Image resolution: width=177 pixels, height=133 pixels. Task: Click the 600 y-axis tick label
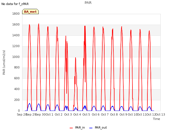[x=17, y=78]
